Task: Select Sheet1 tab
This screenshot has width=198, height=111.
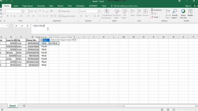Action: (13, 106)
